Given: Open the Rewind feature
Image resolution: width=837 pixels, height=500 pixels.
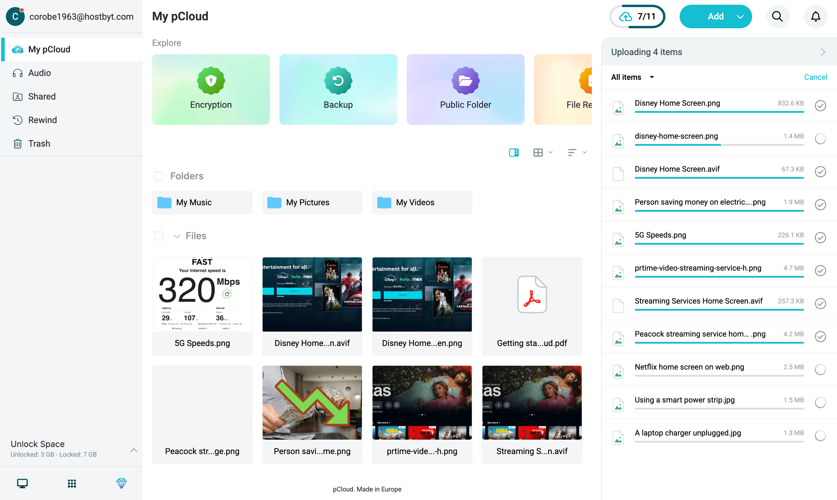Looking at the screenshot, I should coord(42,120).
